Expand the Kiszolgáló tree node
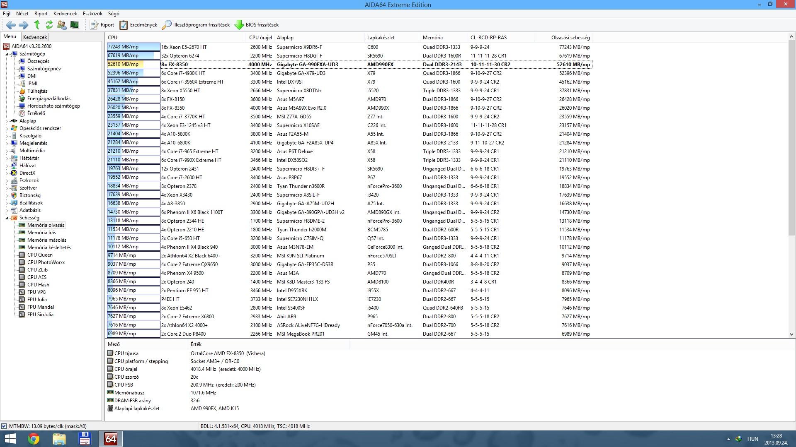 point(7,136)
